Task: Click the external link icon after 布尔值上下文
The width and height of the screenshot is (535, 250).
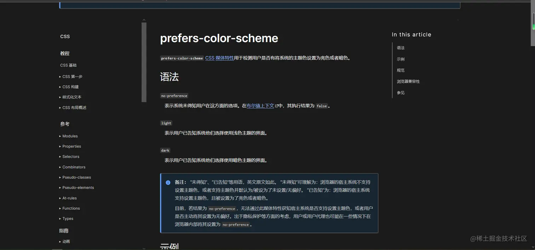Action: coord(277,106)
